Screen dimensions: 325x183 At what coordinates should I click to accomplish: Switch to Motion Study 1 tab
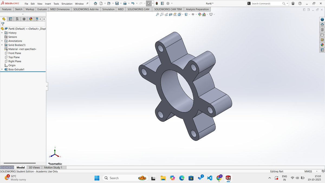[53, 168]
